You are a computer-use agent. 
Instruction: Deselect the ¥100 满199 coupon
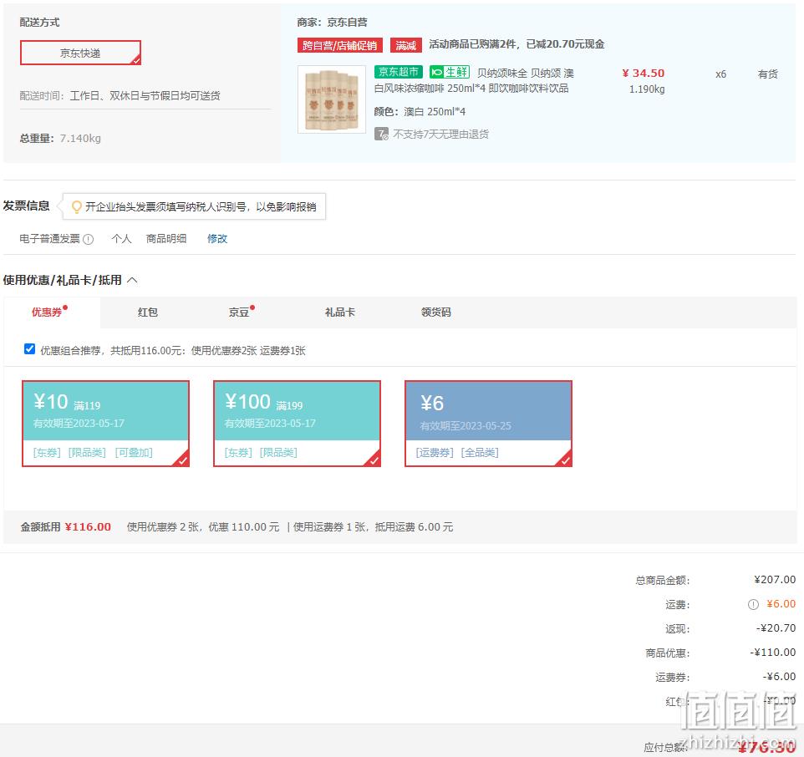coord(297,424)
